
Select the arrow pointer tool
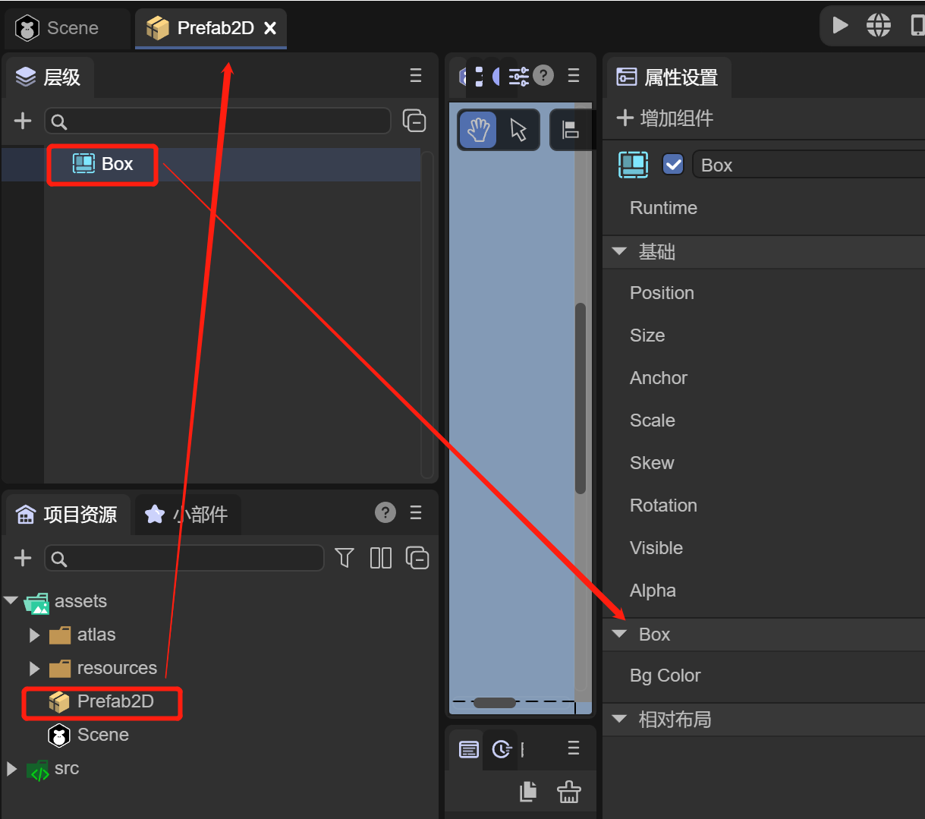click(x=519, y=130)
